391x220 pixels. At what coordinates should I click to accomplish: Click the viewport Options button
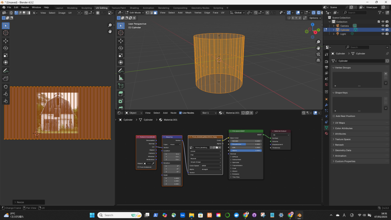point(315,18)
